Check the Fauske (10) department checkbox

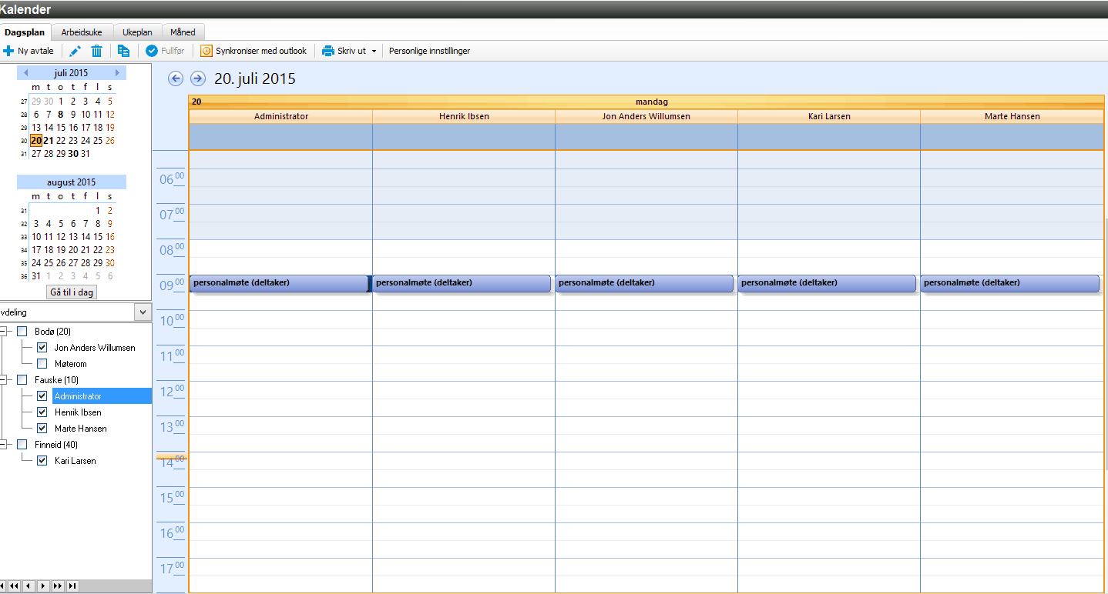pos(22,380)
